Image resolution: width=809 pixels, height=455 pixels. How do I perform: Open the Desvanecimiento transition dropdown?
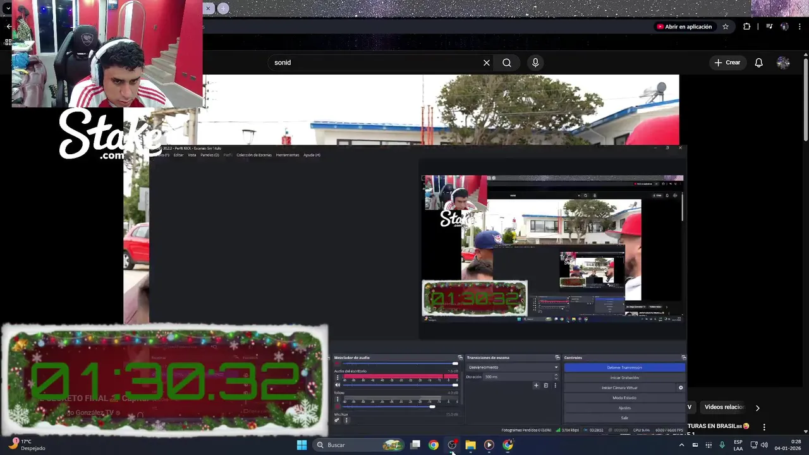[513, 367]
